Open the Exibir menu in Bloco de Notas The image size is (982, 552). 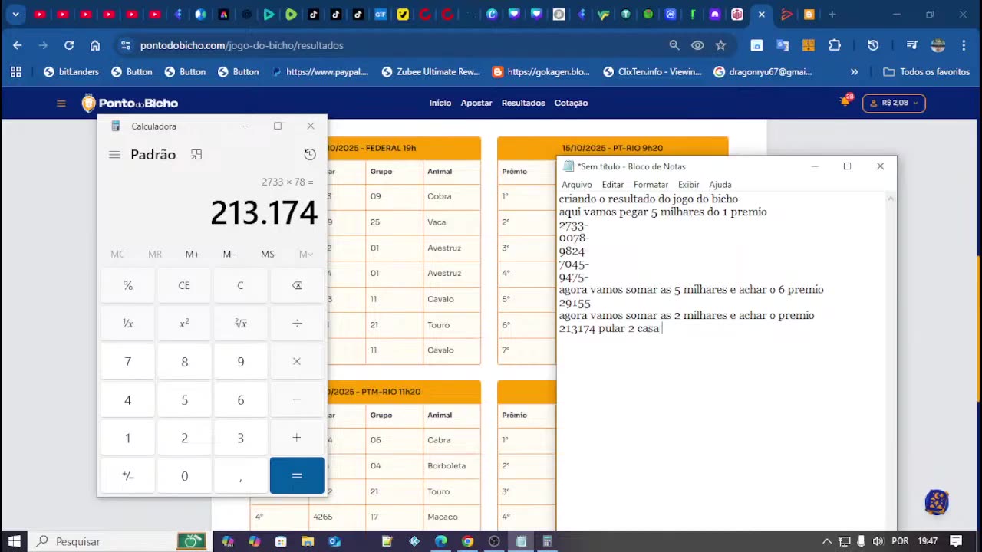click(x=689, y=185)
